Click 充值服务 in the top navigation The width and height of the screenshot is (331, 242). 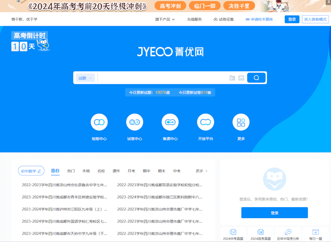tap(194, 19)
